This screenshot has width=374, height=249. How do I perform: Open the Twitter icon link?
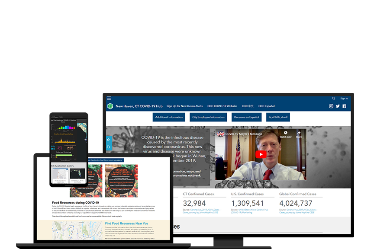click(x=338, y=106)
